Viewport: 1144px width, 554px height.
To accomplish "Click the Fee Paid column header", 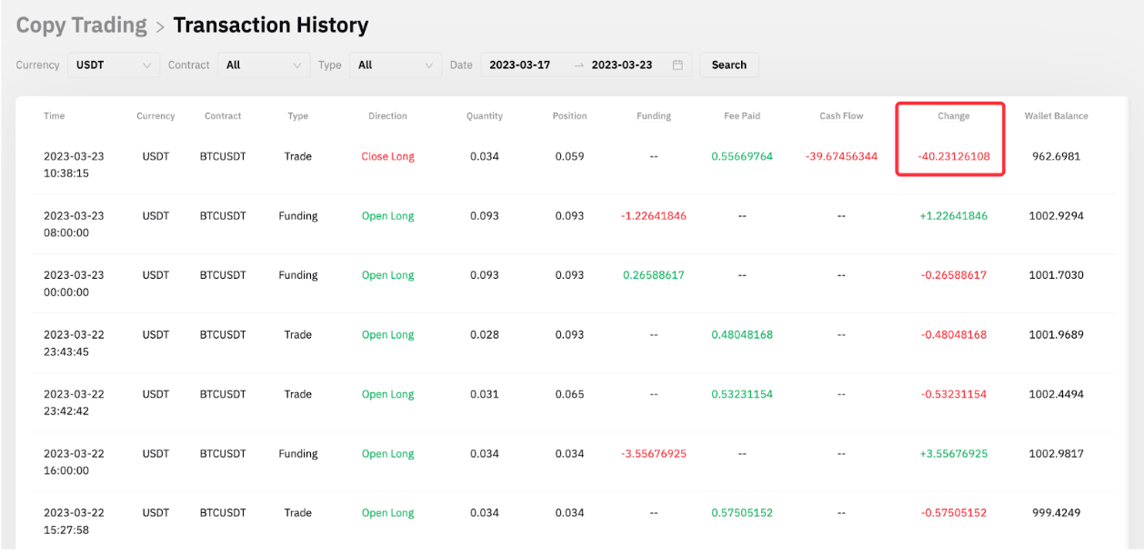I will [x=742, y=116].
